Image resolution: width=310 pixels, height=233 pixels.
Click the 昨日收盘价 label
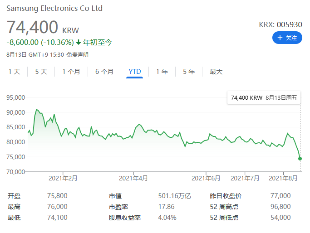226,196
